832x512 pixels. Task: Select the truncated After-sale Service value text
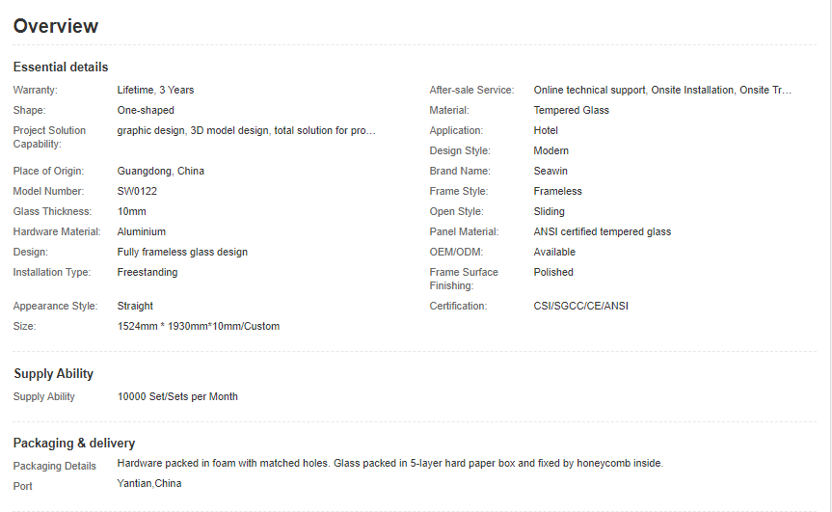point(662,90)
